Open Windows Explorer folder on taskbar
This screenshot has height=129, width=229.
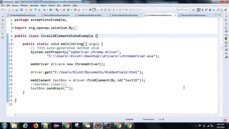pyautogui.click(x=14, y=126)
